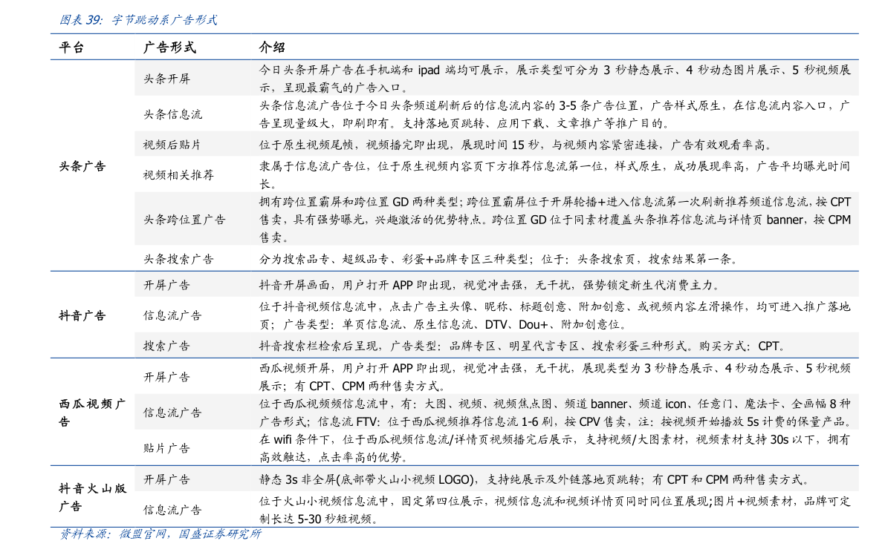
Task: Select description starting 位于西瓜视频频信息流中
Action: [x=555, y=413]
